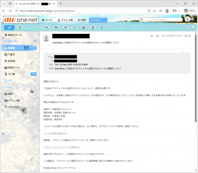
Task: Go back with the browser back arrow
Action: click(4, 11)
